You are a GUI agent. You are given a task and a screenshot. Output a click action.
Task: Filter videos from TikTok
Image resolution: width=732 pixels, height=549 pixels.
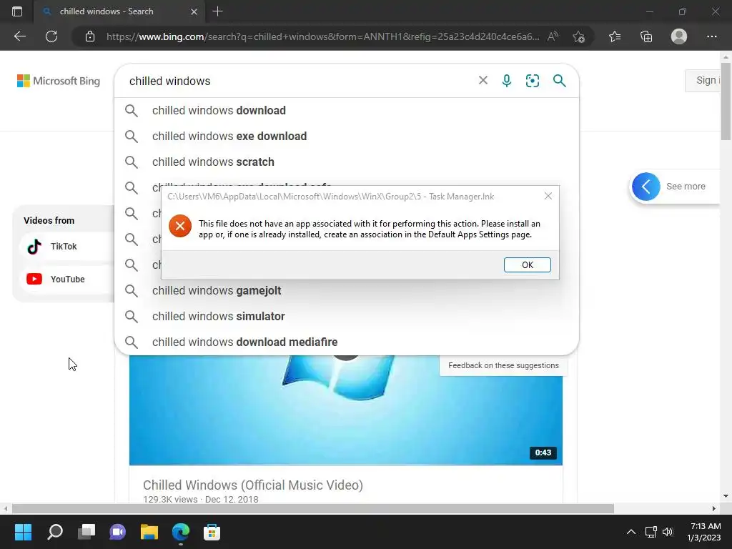[66, 247]
